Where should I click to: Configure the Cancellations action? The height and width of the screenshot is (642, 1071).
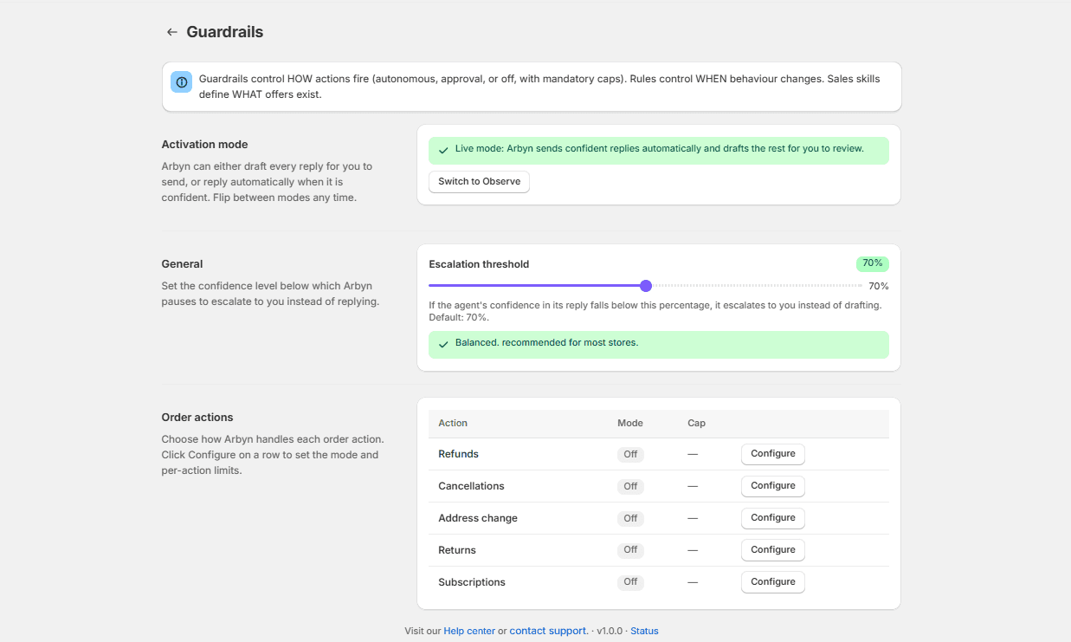[773, 486]
